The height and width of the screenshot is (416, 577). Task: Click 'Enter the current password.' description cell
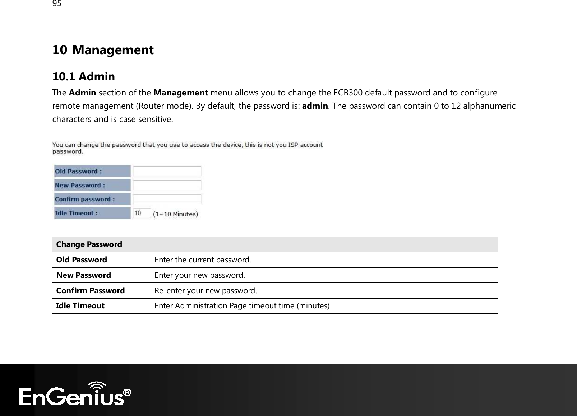pos(324,260)
